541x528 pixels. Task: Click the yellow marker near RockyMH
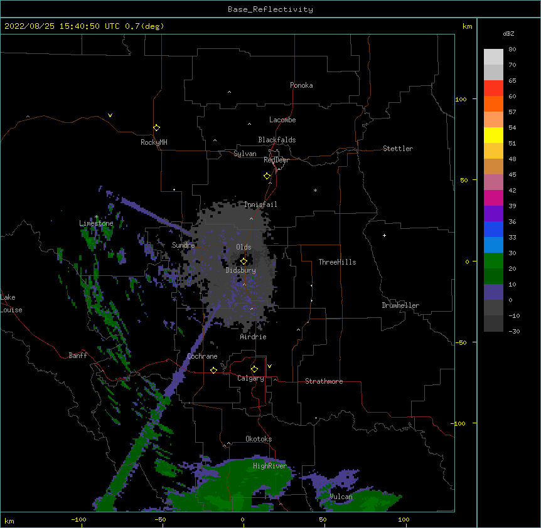point(156,128)
